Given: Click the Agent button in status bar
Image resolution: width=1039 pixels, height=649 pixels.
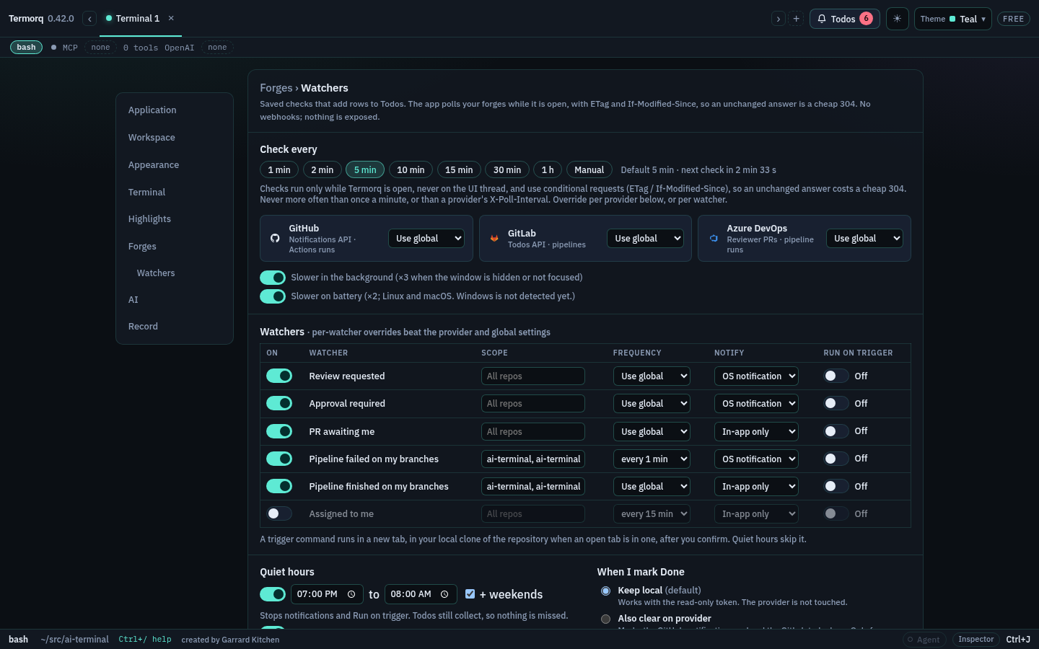Looking at the screenshot, I should tap(924, 640).
